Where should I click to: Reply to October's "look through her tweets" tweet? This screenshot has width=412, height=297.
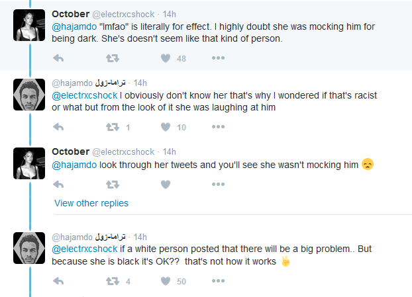coord(58,184)
